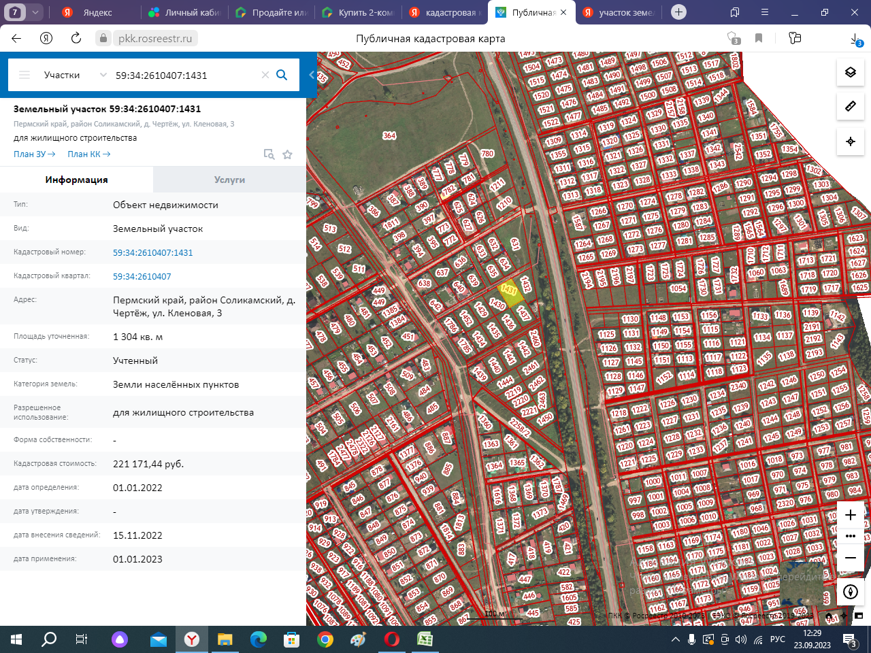
Task: Click the cadastral number search input field
Action: point(184,75)
